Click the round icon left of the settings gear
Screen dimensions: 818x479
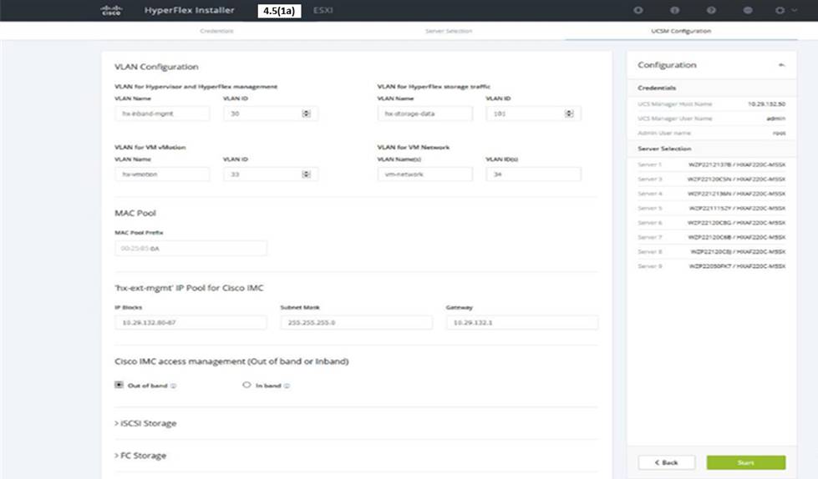[x=748, y=10]
